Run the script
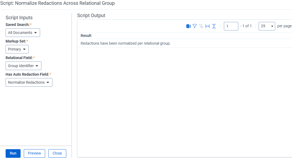This screenshot has height=158, width=292. [x=13, y=153]
